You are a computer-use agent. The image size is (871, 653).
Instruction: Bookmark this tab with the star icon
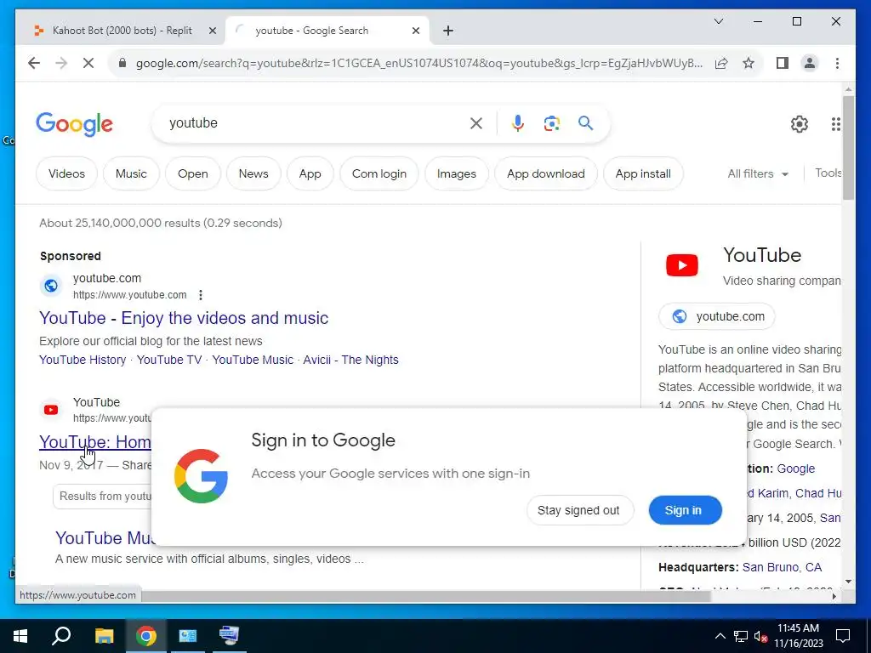tap(749, 63)
